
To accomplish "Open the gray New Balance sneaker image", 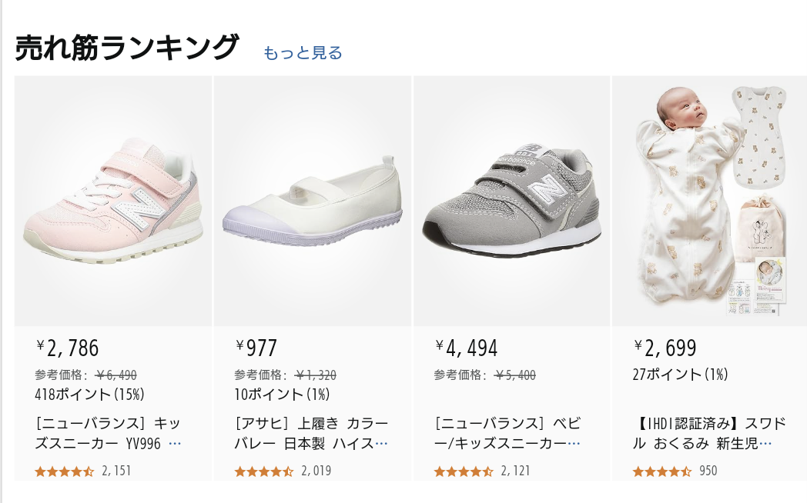I will click(512, 202).
